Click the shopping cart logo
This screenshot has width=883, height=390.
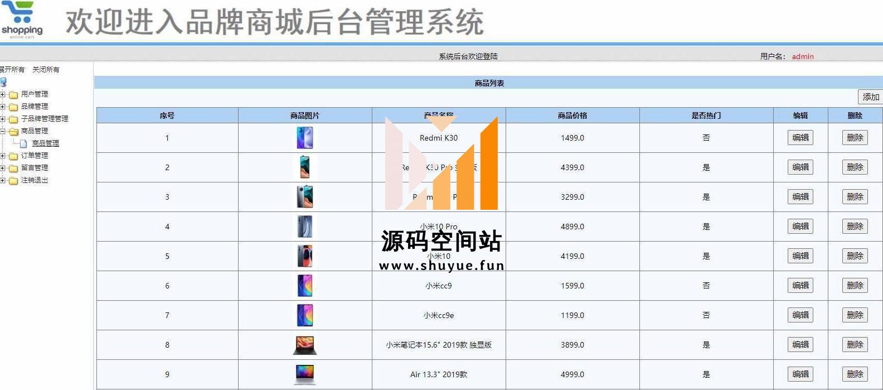[22, 20]
